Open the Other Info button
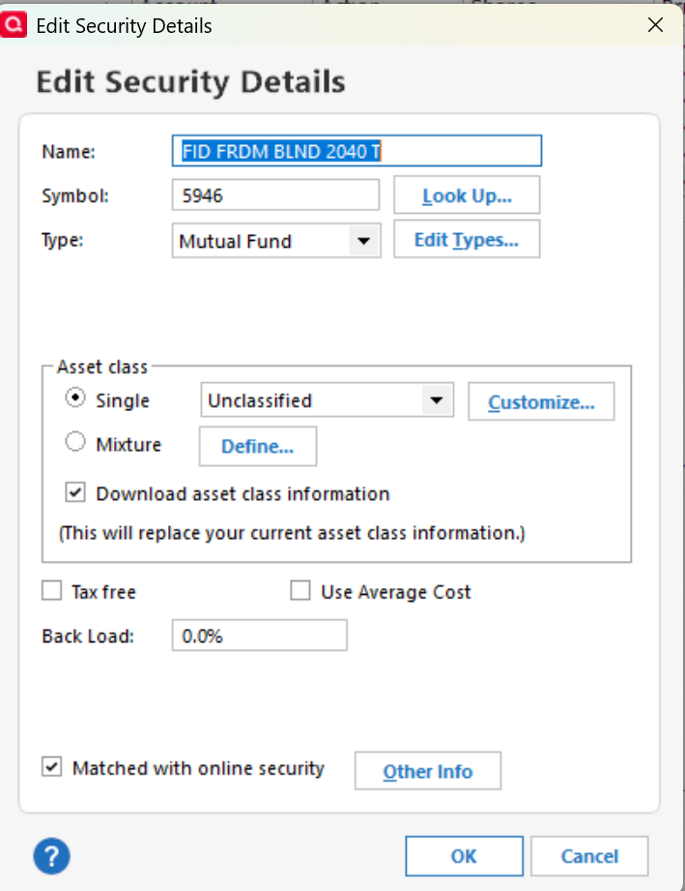 click(428, 770)
